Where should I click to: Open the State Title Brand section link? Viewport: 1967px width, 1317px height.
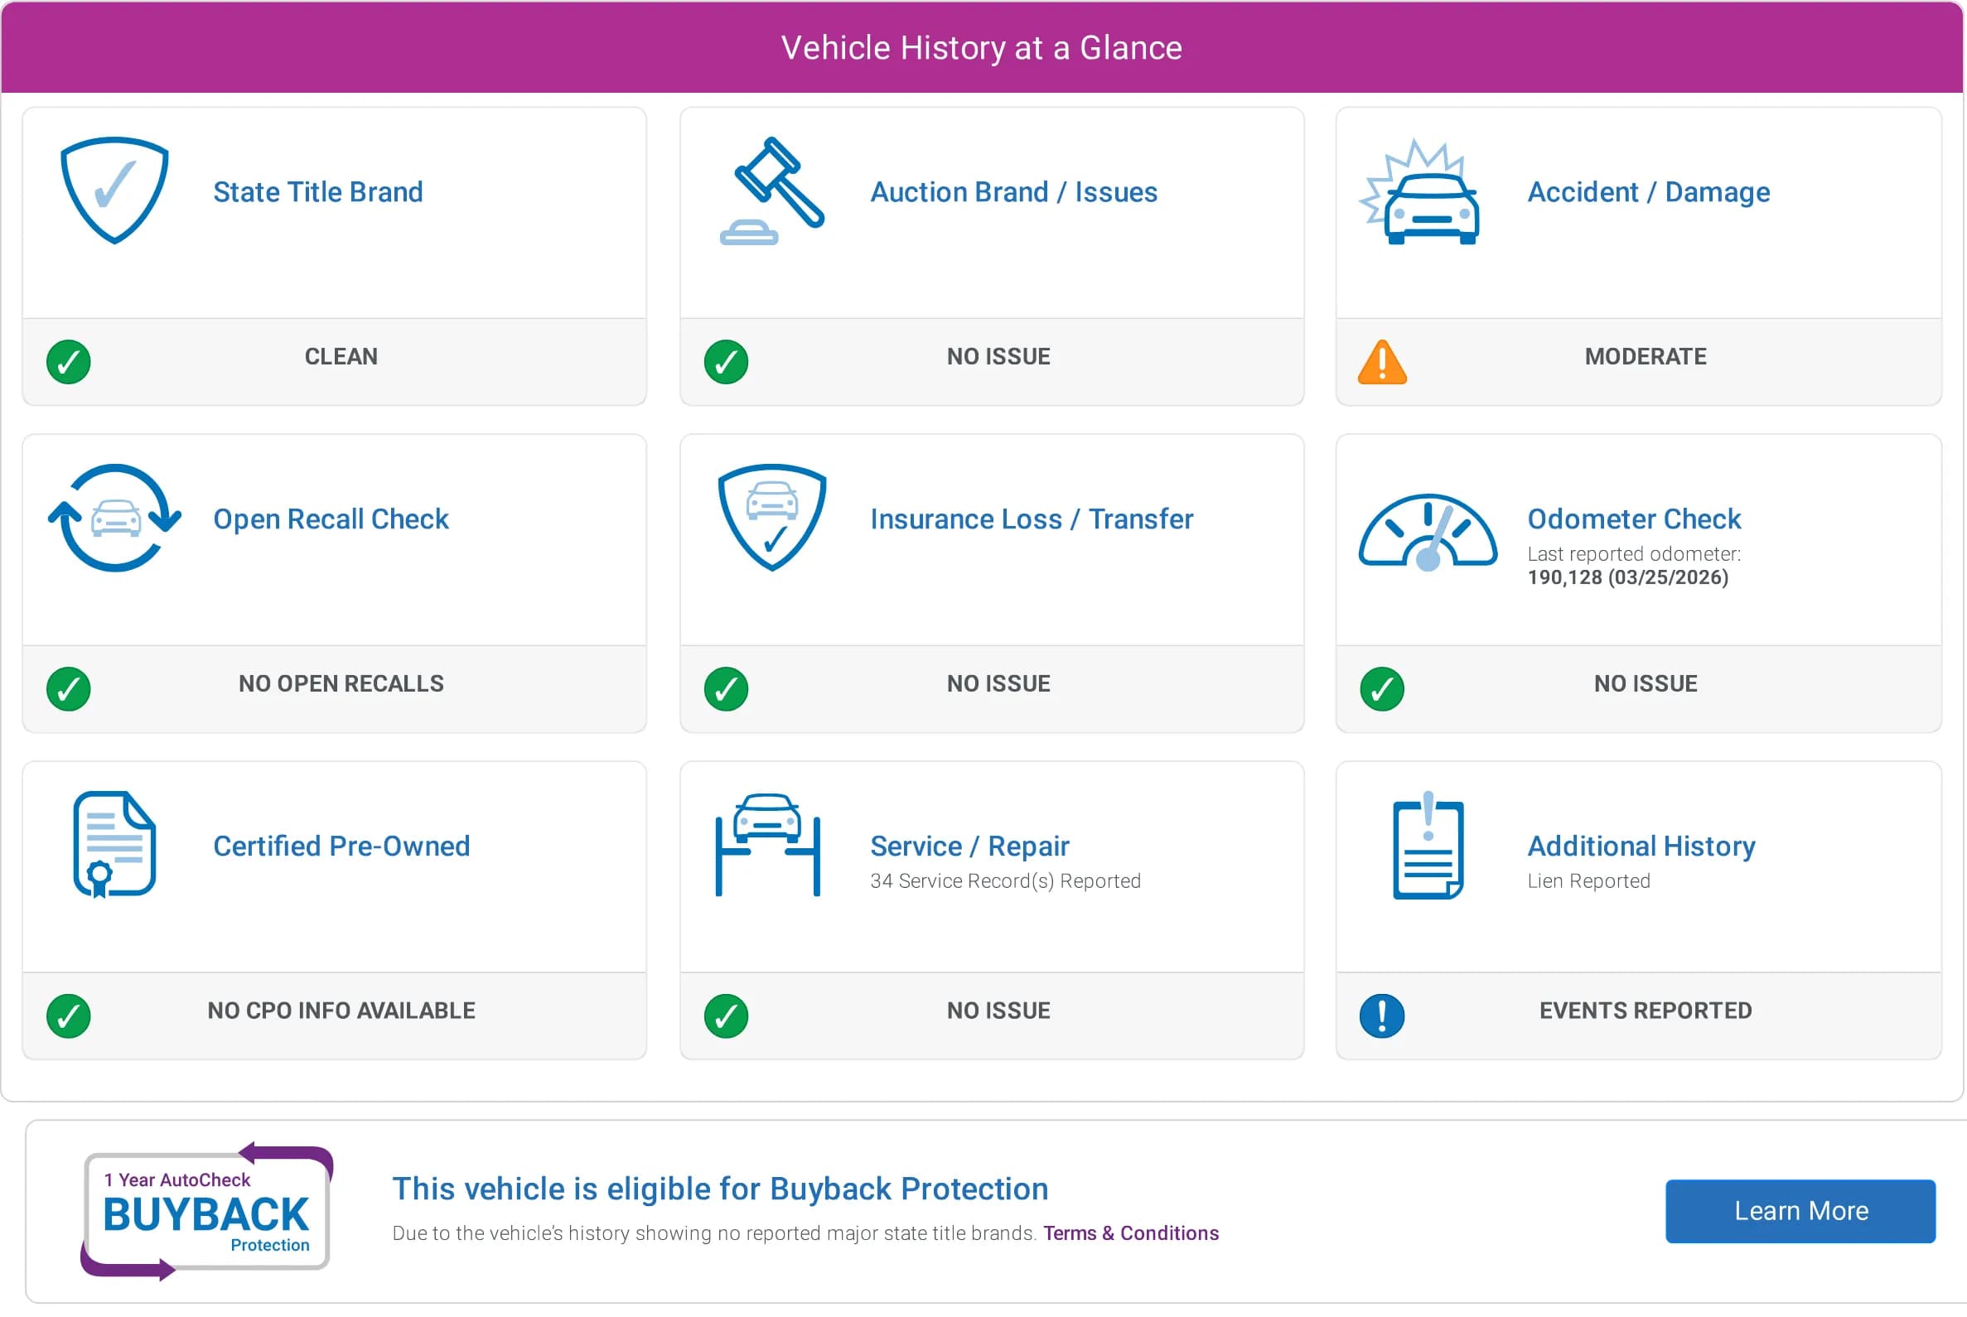point(317,192)
